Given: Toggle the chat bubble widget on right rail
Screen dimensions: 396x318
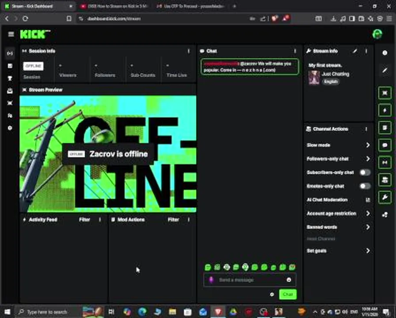Looking at the screenshot, I should 385,145.
